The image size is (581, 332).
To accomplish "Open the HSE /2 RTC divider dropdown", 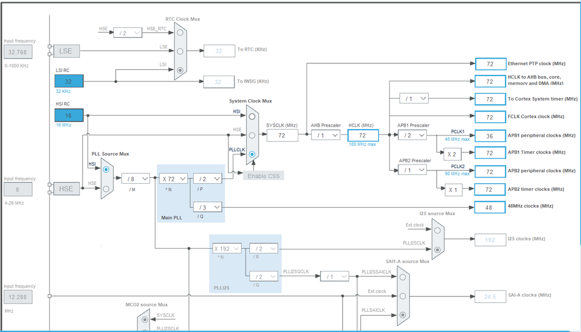I will click(128, 33).
